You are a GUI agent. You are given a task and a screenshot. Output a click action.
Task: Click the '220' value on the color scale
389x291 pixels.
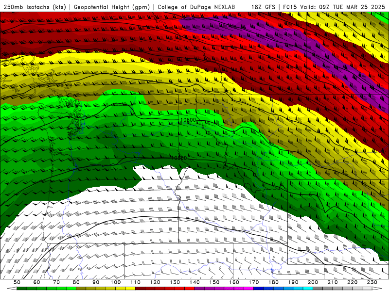[352, 282]
